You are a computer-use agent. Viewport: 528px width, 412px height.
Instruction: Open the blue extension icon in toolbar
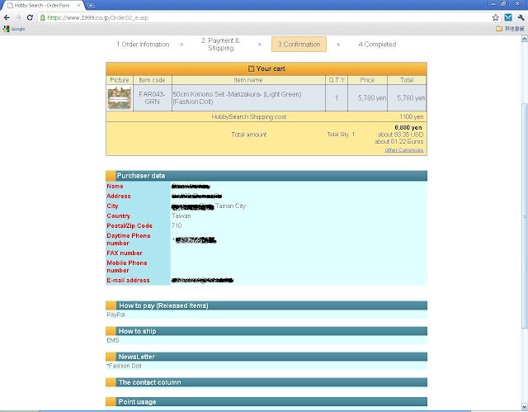[508, 17]
